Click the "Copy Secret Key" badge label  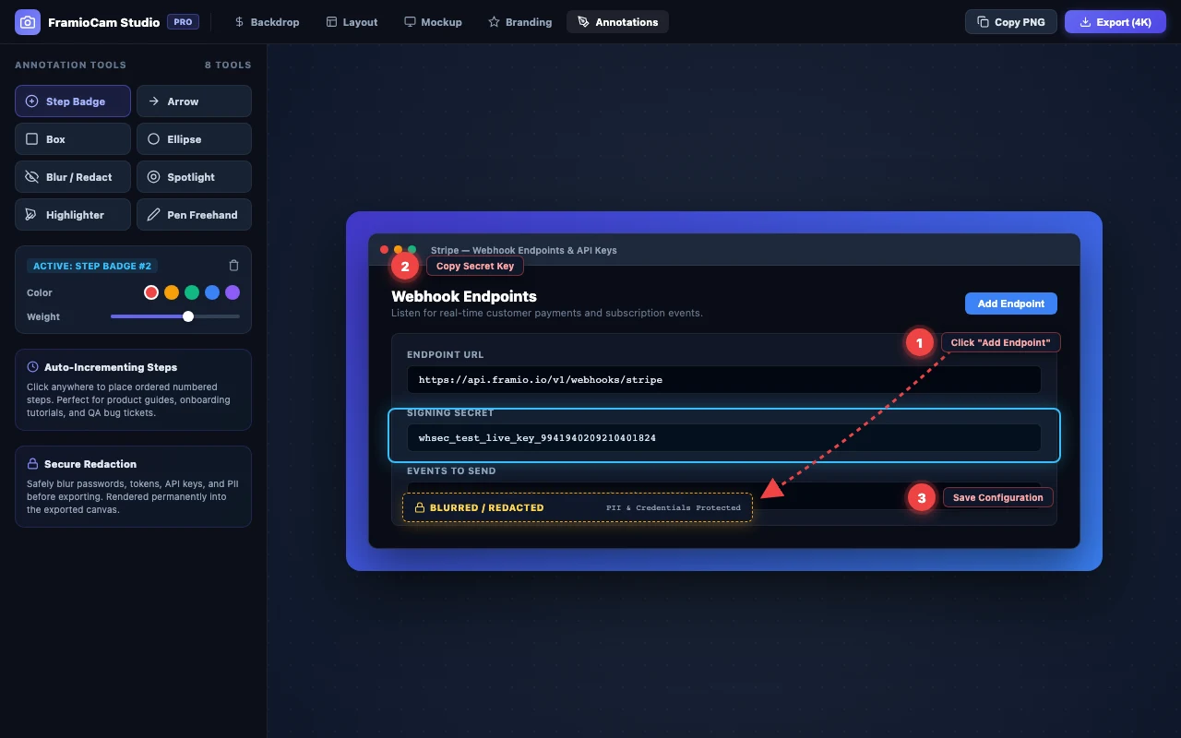475,266
